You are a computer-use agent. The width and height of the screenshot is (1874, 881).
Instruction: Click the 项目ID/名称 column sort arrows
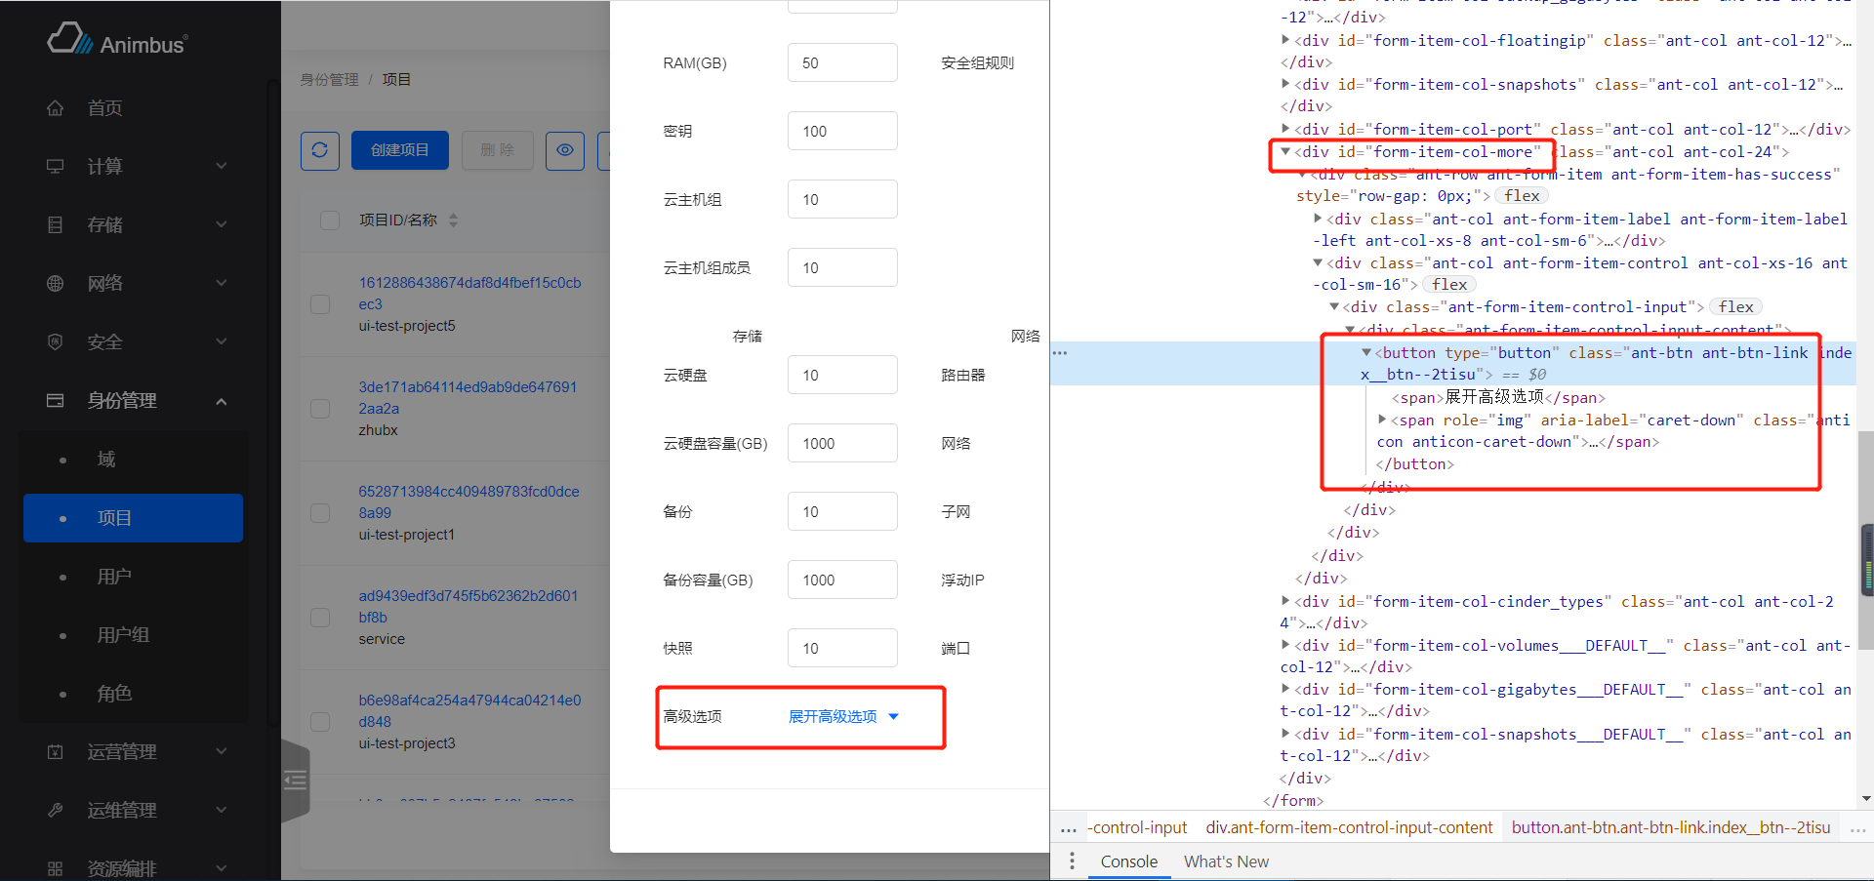(453, 220)
